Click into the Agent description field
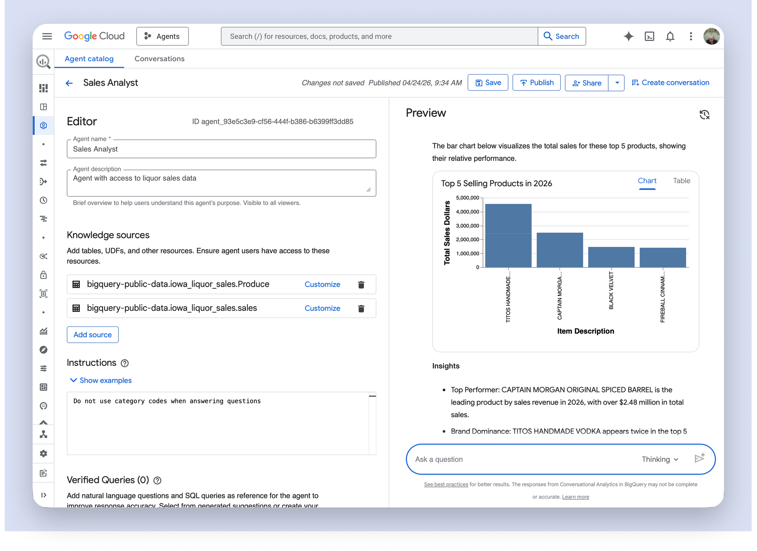 coord(221,183)
